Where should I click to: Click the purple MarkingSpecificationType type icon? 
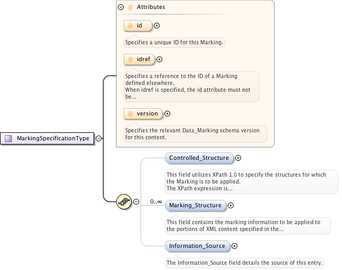[x=8, y=139]
